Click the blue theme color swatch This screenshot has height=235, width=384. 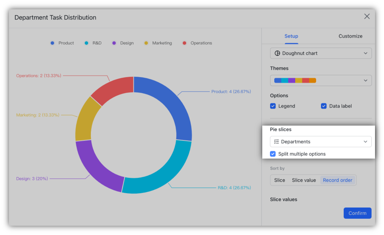pyautogui.click(x=278, y=80)
